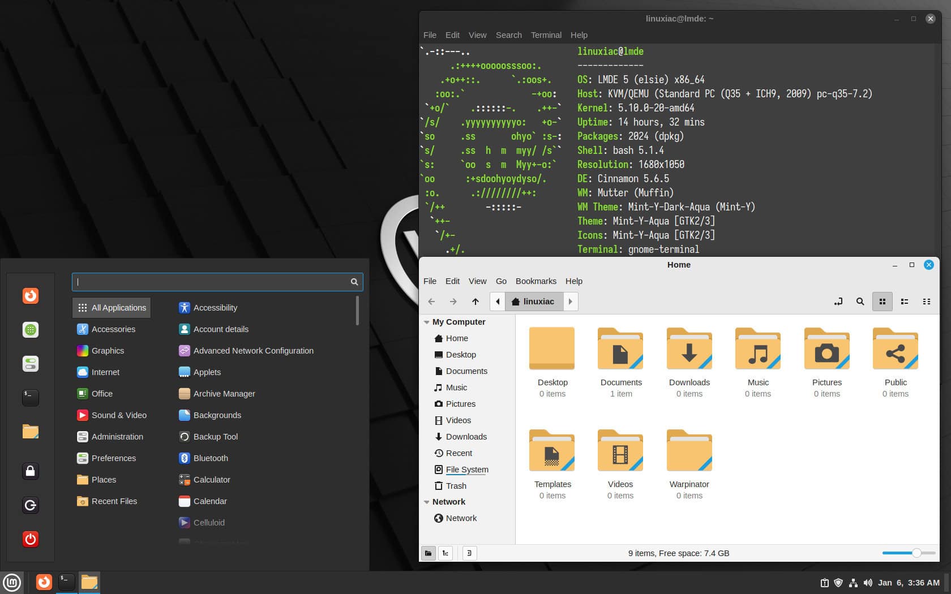Viewport: 951px width, 594px height.
Task: Open the Bookmarks menu in Nemo
Action: click(536, 281)
